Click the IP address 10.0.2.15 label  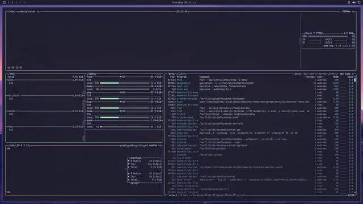[23, 146]
